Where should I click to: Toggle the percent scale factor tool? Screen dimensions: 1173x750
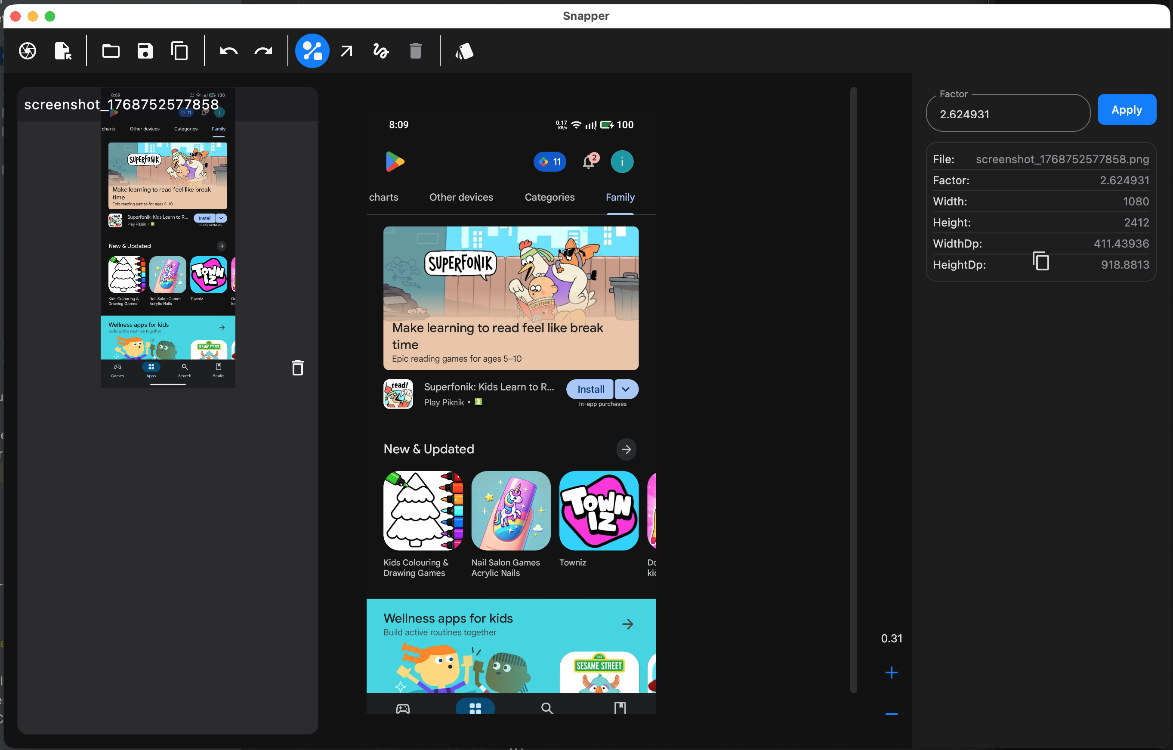(312, 51)
